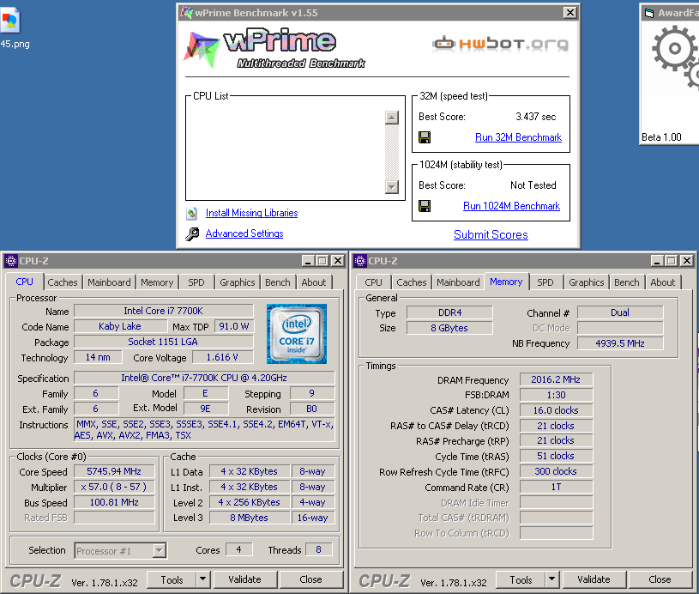Click the wPrime logo image
Viewport: 699px width, 594px height.
pos(274,48)
